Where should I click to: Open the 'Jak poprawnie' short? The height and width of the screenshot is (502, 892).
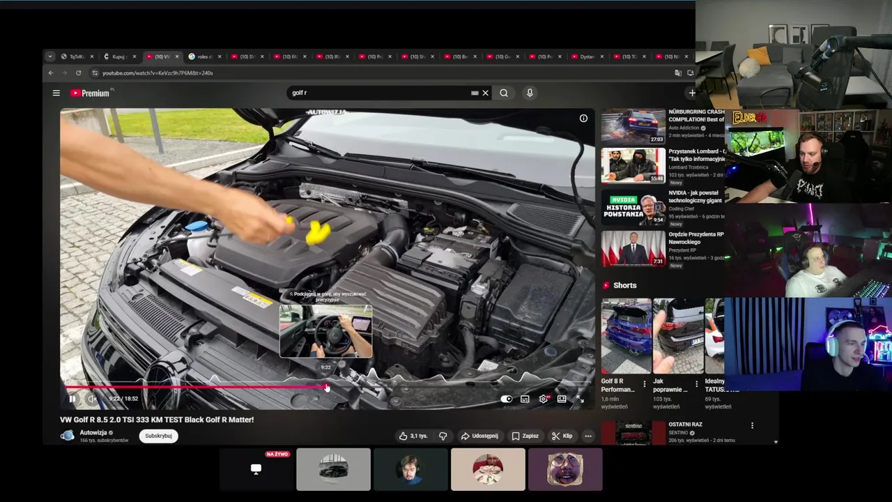coord(678,336)
